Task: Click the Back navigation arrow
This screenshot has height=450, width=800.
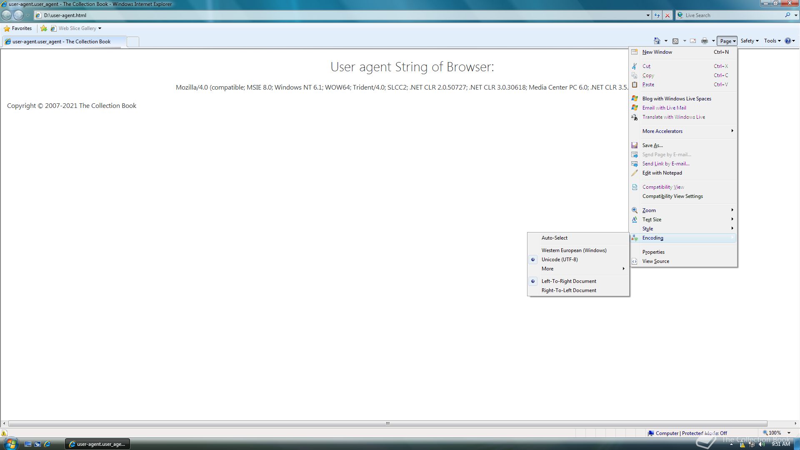Action: pyautogui.click(x=6, y=15)
